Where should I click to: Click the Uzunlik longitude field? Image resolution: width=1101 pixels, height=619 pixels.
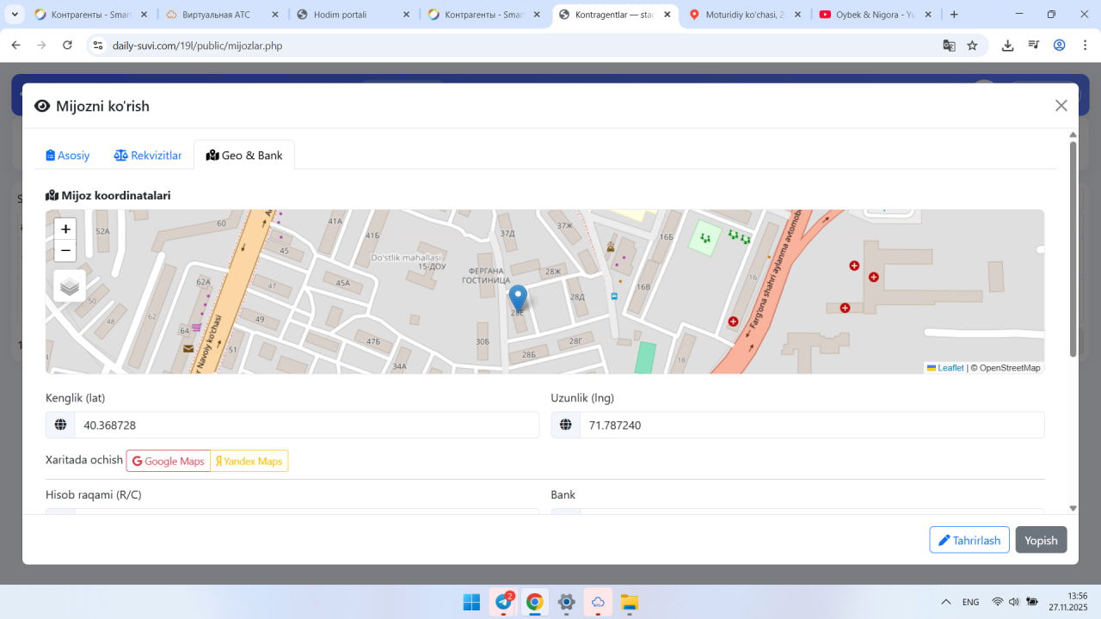click(811, 425)
